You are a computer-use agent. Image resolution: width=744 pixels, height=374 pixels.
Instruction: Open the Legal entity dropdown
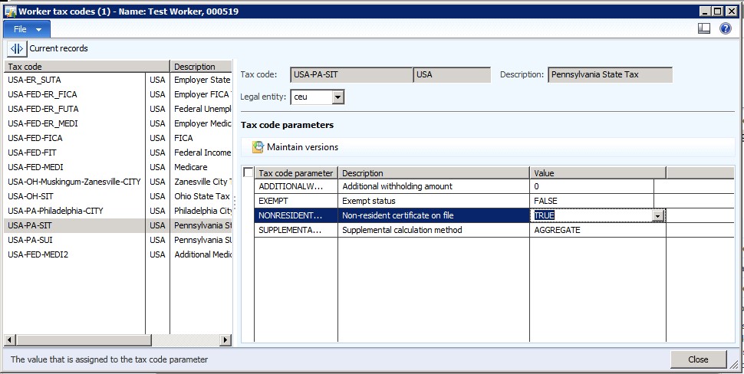[337, 97]
